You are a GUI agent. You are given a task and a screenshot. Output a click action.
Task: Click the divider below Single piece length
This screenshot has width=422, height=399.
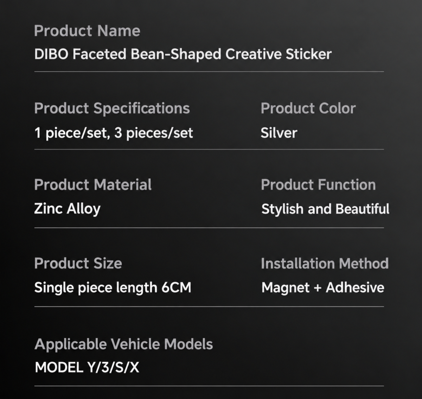(x=209, y=306)
